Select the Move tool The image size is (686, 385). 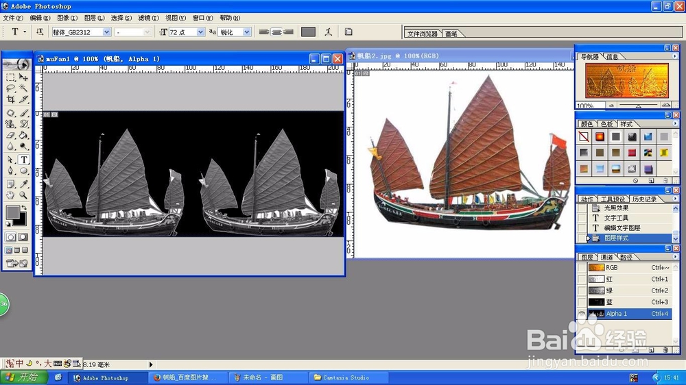click(x=23, y=77)
